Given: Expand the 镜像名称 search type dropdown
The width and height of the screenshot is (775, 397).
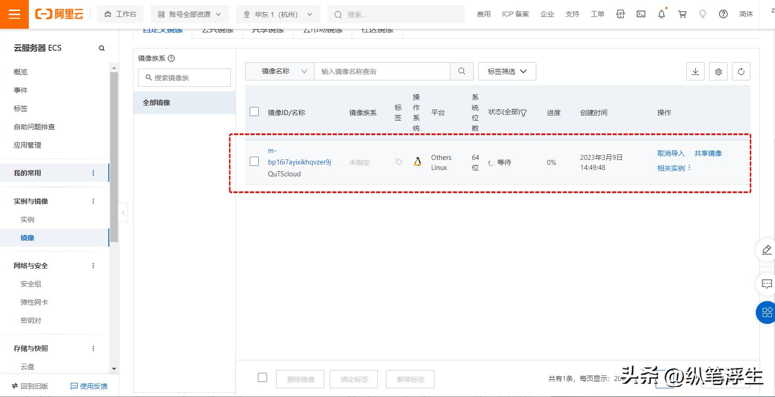Looking at the screenshot, I should 280,71.
